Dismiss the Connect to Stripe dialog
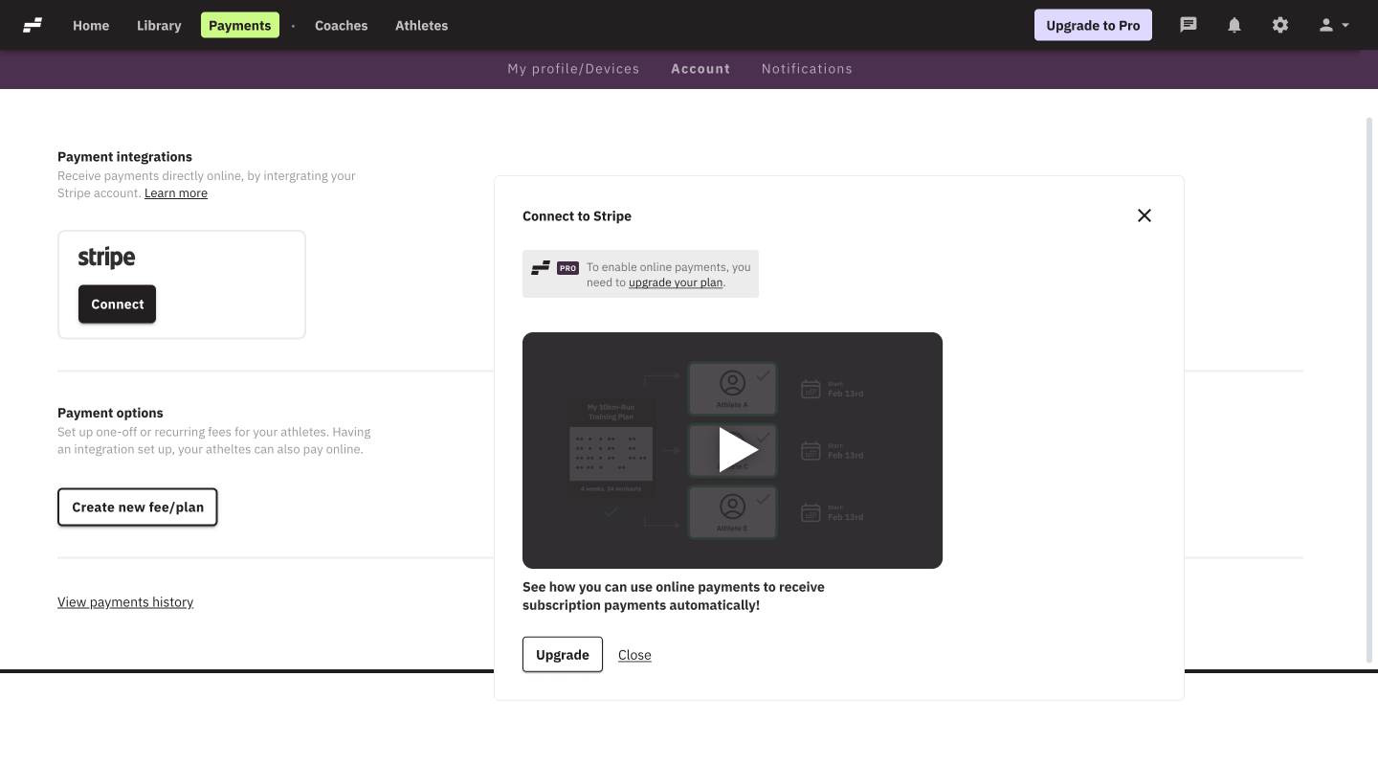 click(x=1144, y=214)
